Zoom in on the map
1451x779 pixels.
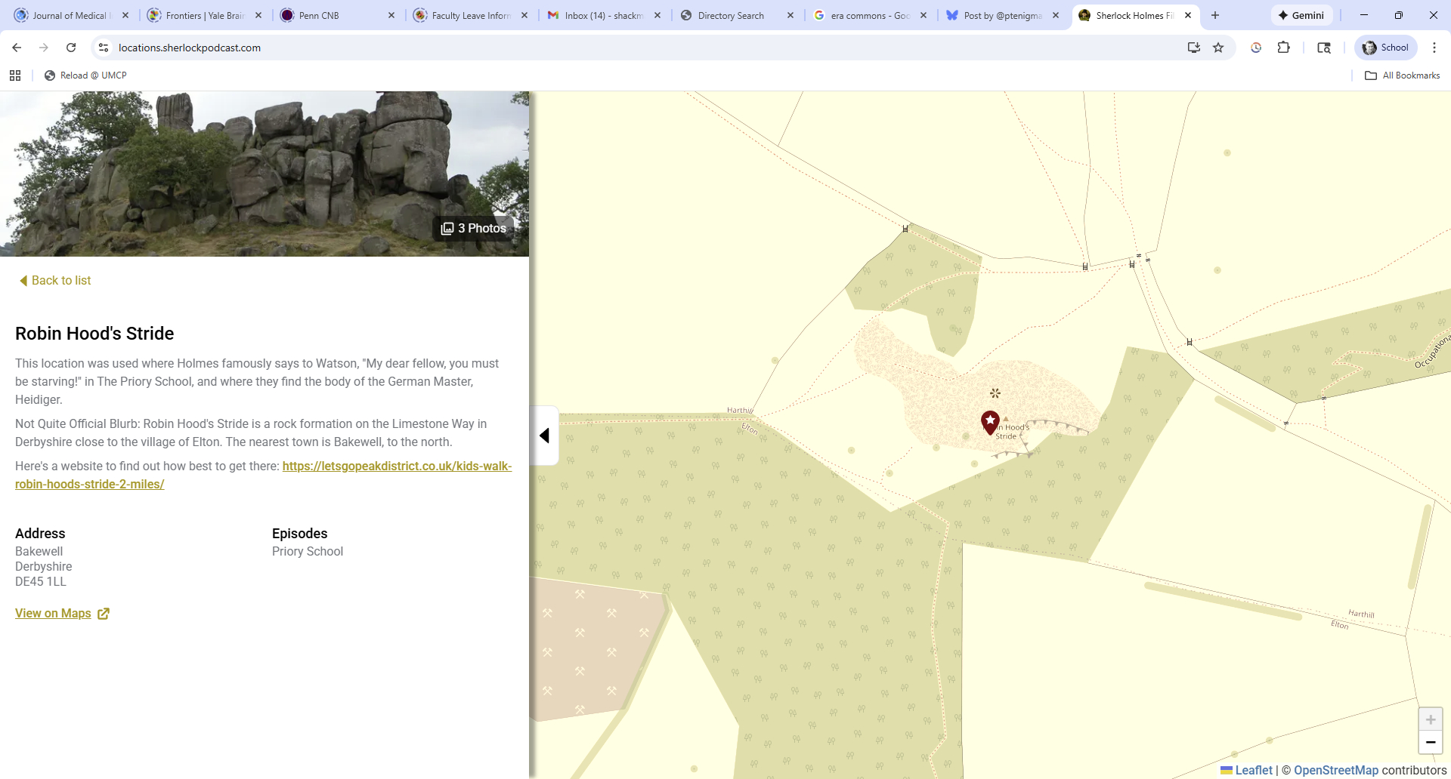coord(1430,719)
